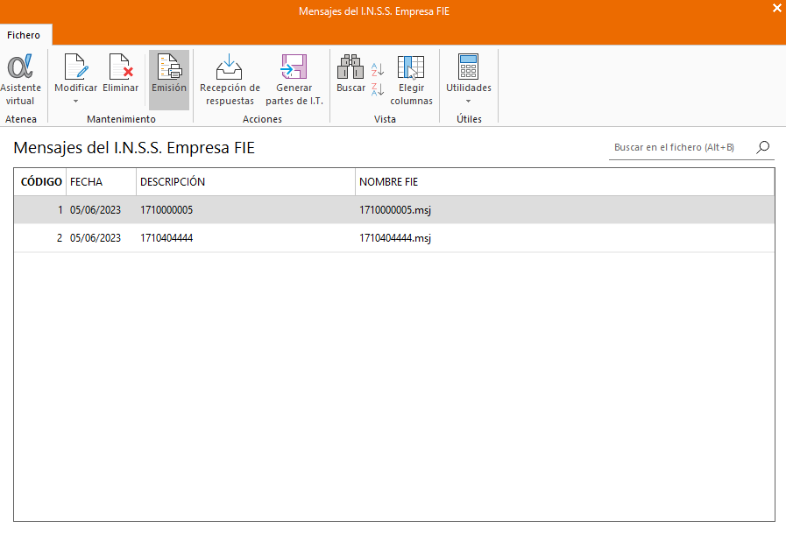Expand the Utilidades dropdown menu
The height and width of the screenshot is (542, 786).
[x=468, y=101]
